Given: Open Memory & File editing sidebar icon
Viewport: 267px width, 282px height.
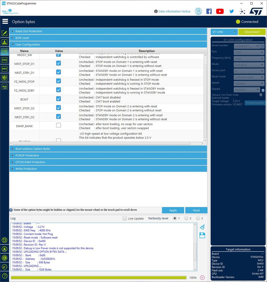Looking at the screenshot, I should (x=5, y=33).
